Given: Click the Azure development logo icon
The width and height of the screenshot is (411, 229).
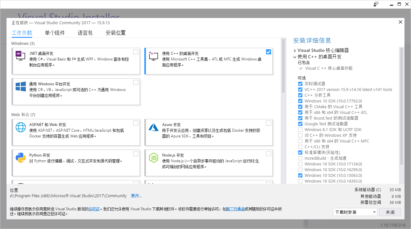Looking at the screenshot, I should click(153, 127).
